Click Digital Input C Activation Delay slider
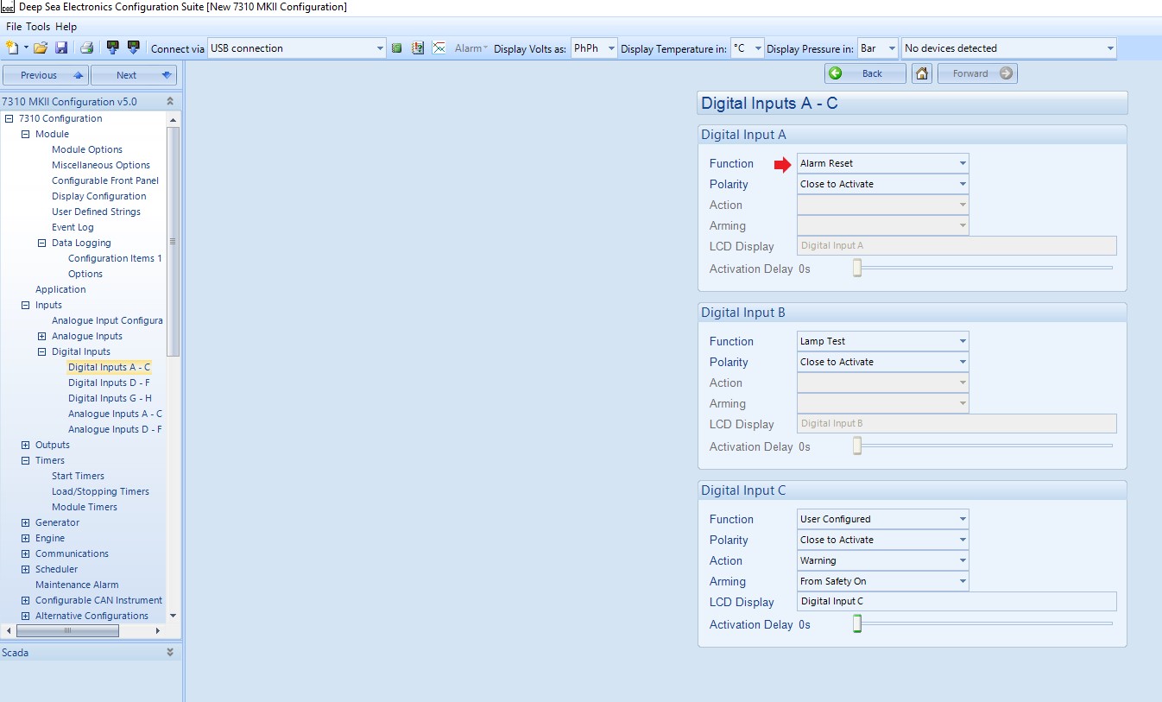Viewport: 1162px width, 702px height. (982, 623)
